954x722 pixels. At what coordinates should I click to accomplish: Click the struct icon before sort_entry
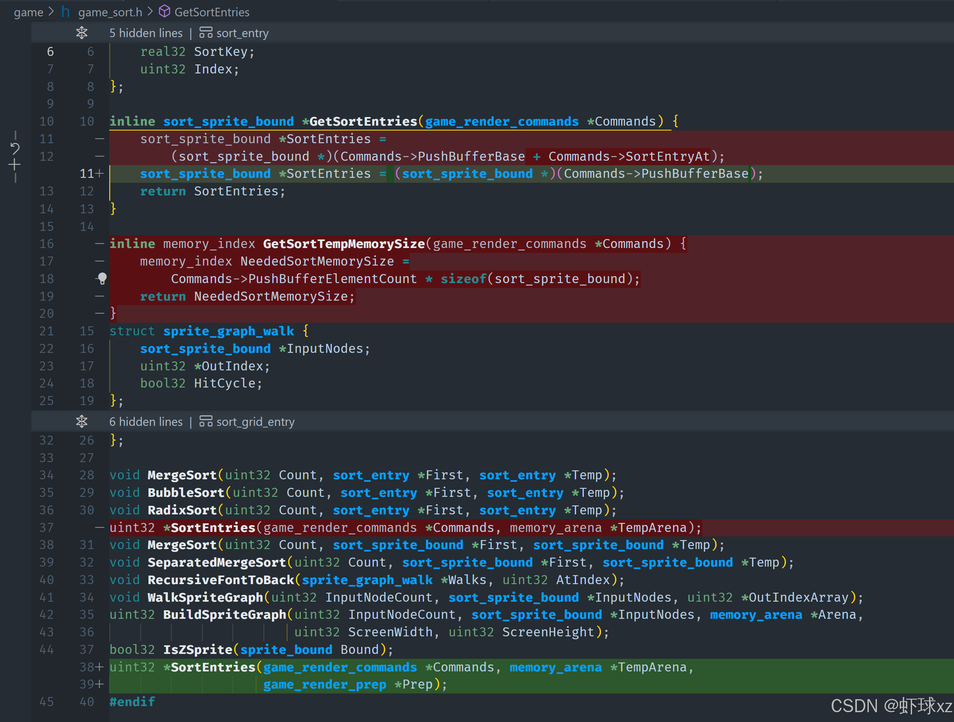206,33
